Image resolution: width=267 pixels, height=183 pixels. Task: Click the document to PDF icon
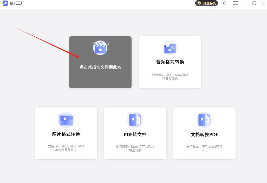click(x=204, y=120)
